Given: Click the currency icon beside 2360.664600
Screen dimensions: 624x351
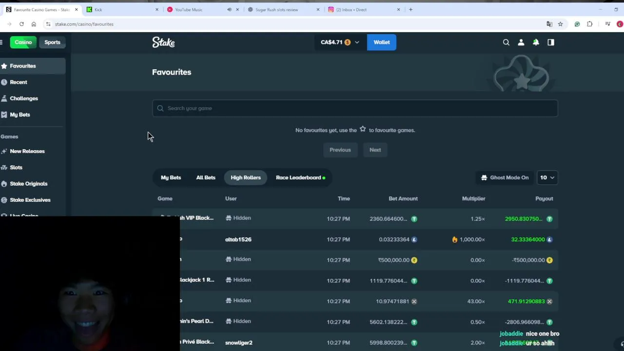Looking at the screenshot, I should (x=414, y=219).
